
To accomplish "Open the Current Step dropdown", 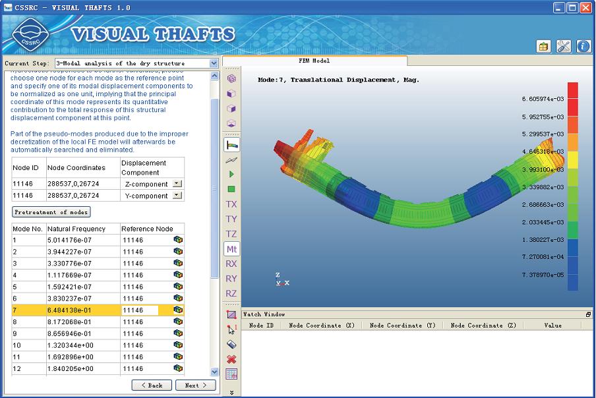I will [214, 63].
